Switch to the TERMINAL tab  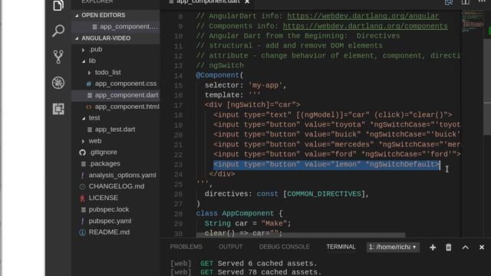341,247
